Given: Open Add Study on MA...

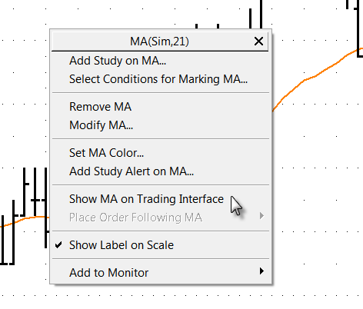Looking at the screenshot, I should pyautogui.click(x=118, y=61).
